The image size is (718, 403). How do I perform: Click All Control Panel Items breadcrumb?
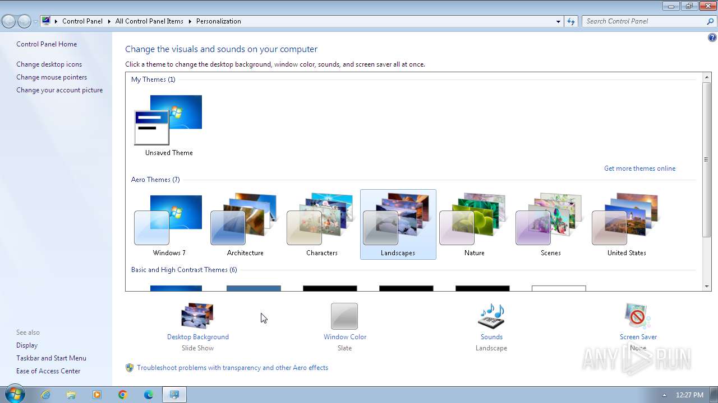click(149, 21)
